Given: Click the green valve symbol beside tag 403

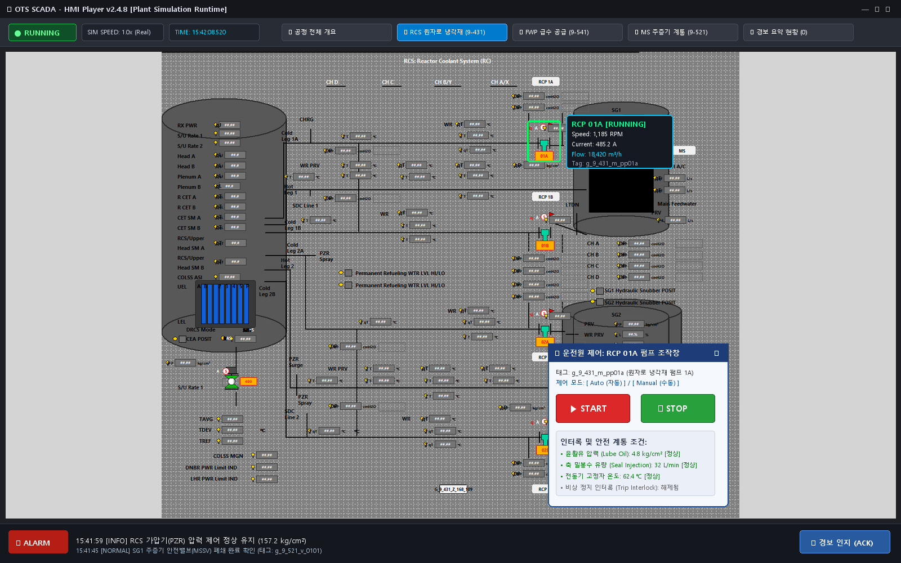Looking at the screenshot, I should tap(231, 382).
